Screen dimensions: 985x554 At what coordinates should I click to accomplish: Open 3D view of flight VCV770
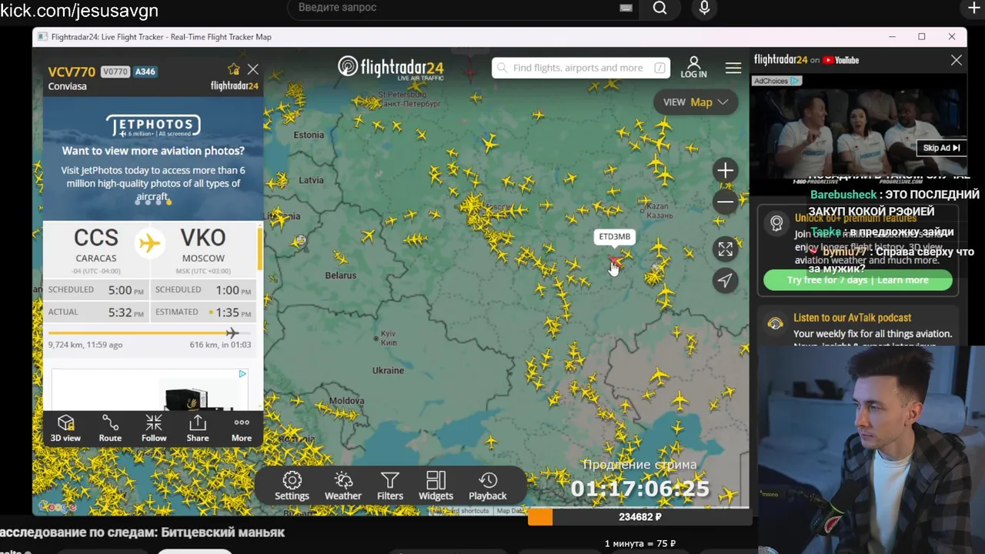point(65,428)
